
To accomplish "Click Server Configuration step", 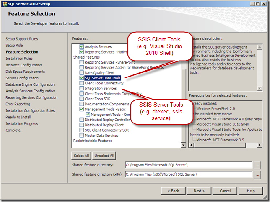I will tap(22, 78).
